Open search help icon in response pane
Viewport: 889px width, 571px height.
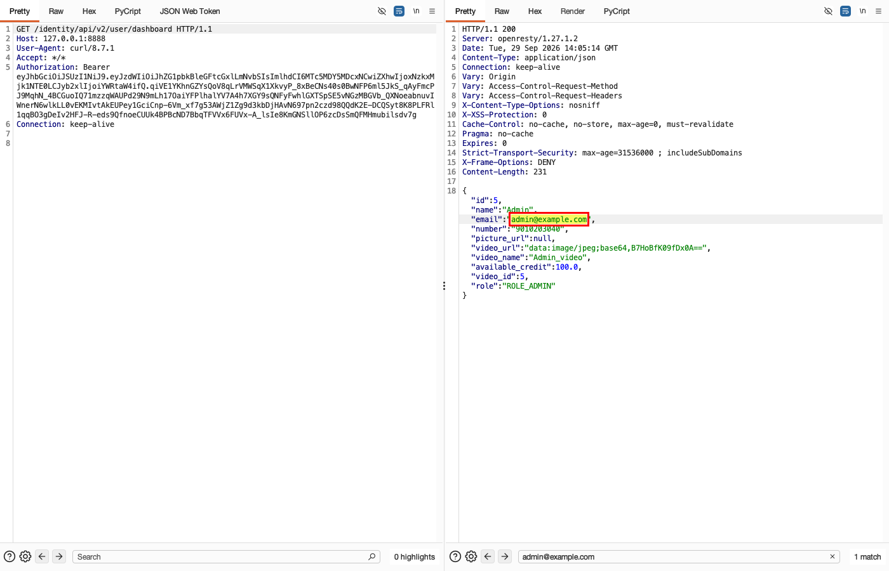point(455,556)
